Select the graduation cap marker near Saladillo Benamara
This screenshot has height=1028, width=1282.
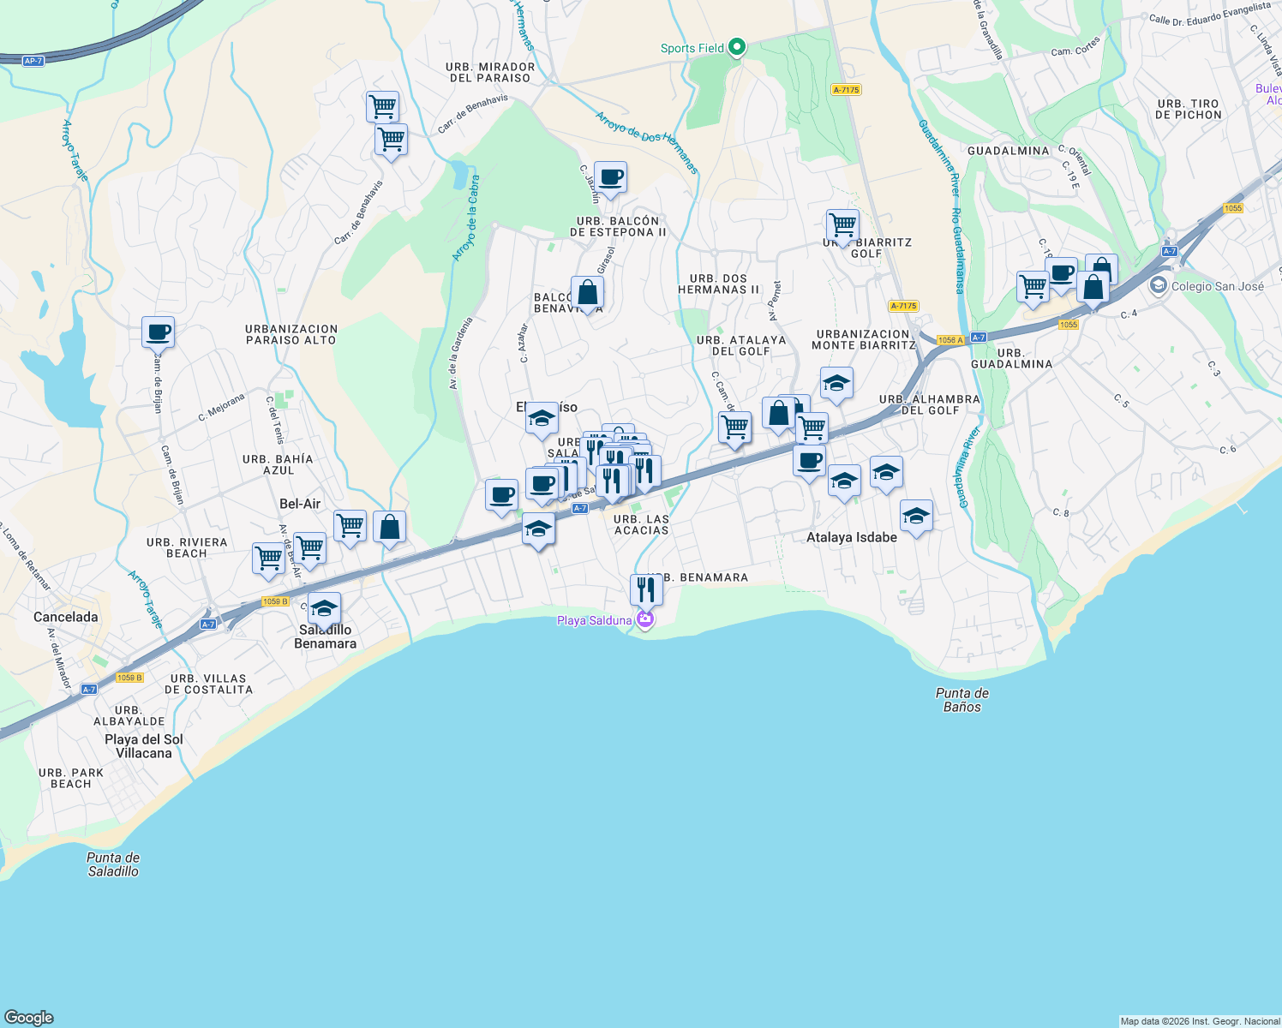pos(325,609)
